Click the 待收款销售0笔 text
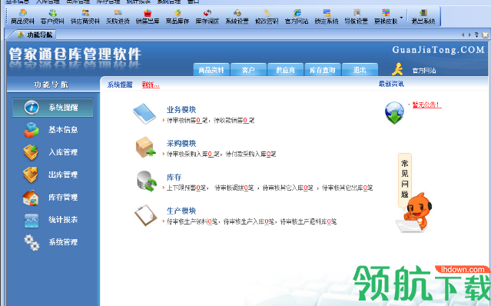This screenshot has height=306, width=491. [x=234, y=120]
